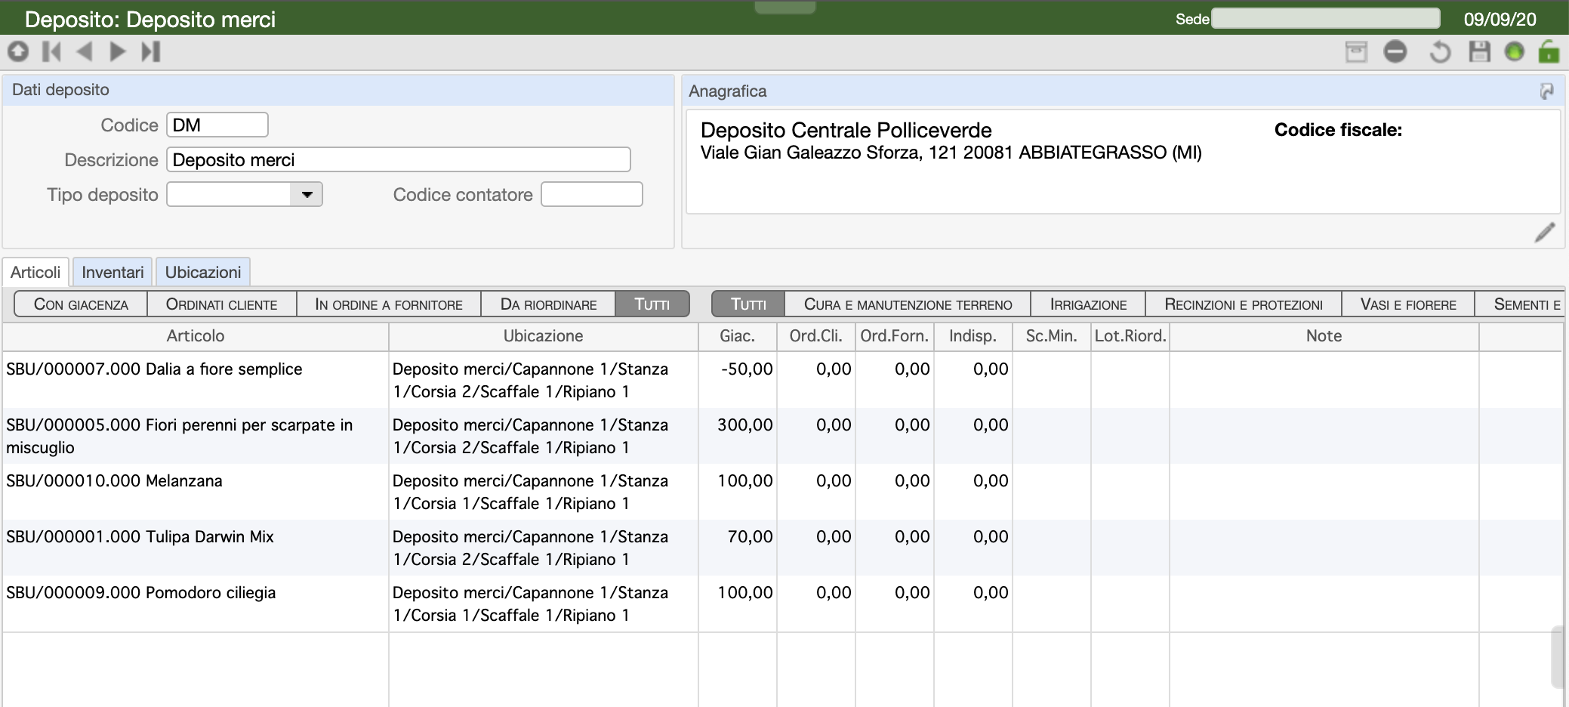The height and width of the screenshot is (707, 1569).
Task: Sort by the Giac. column header
Action: tap(738, 336)
